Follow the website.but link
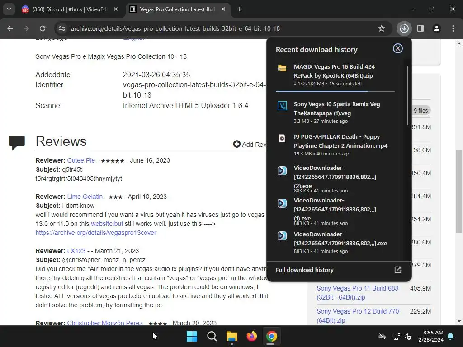 (x=107, y=224)
